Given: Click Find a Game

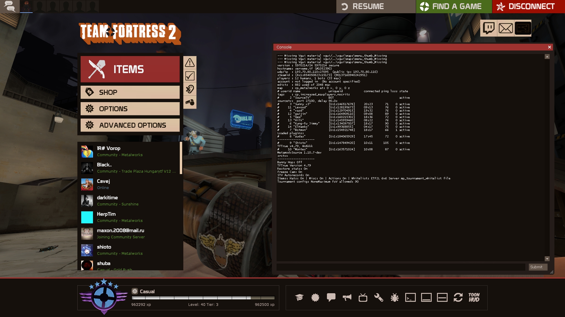Looking at the screenshot, I should tap(454, 6).
